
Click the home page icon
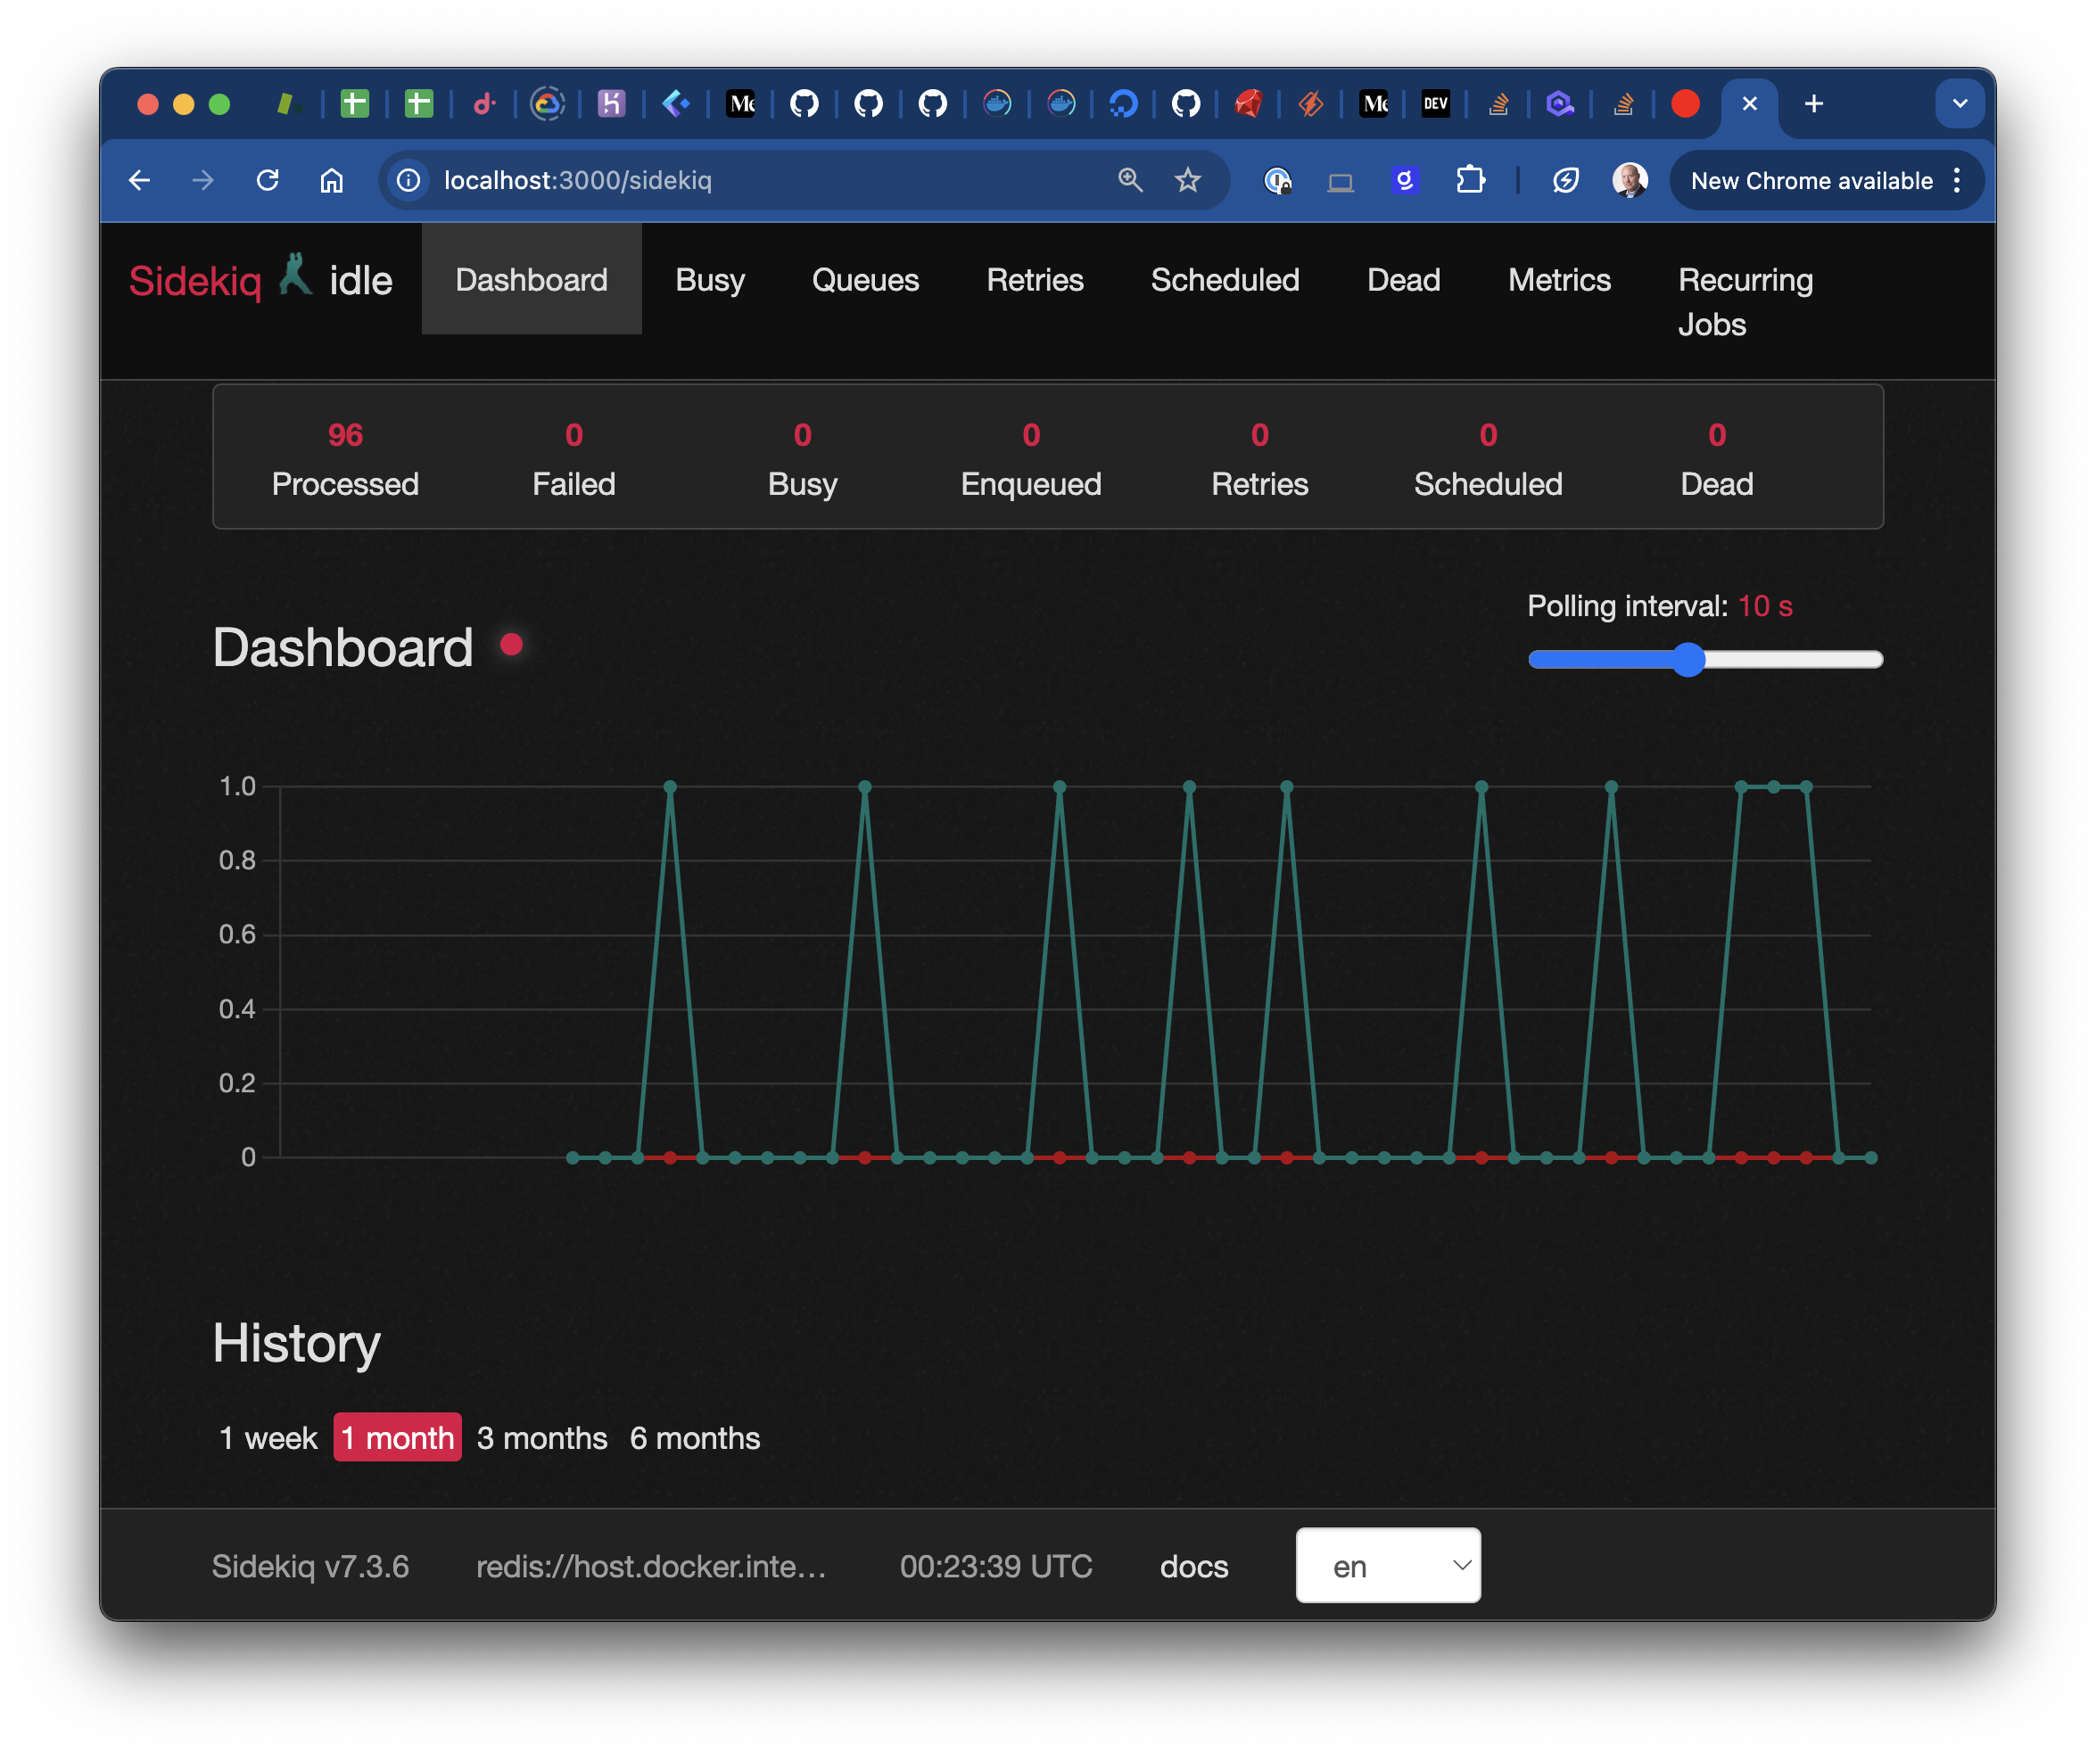pyautogui.click(x=332, y=181)
